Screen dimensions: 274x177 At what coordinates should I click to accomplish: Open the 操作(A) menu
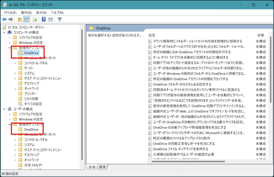coord(26,12)
